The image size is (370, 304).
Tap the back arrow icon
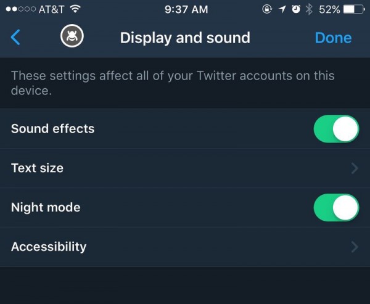(16, 38)
